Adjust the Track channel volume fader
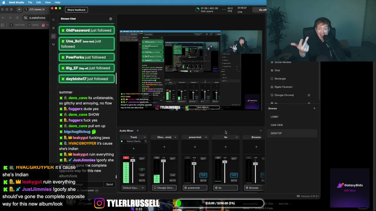Screen dimensions: 376x211 132,161
